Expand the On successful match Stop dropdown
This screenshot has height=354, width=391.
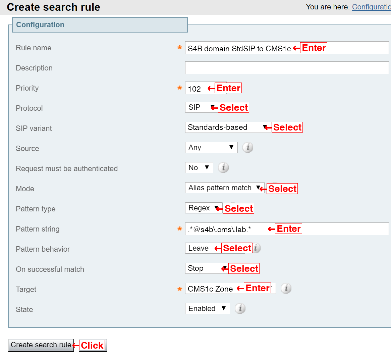[x=207, y=268]
